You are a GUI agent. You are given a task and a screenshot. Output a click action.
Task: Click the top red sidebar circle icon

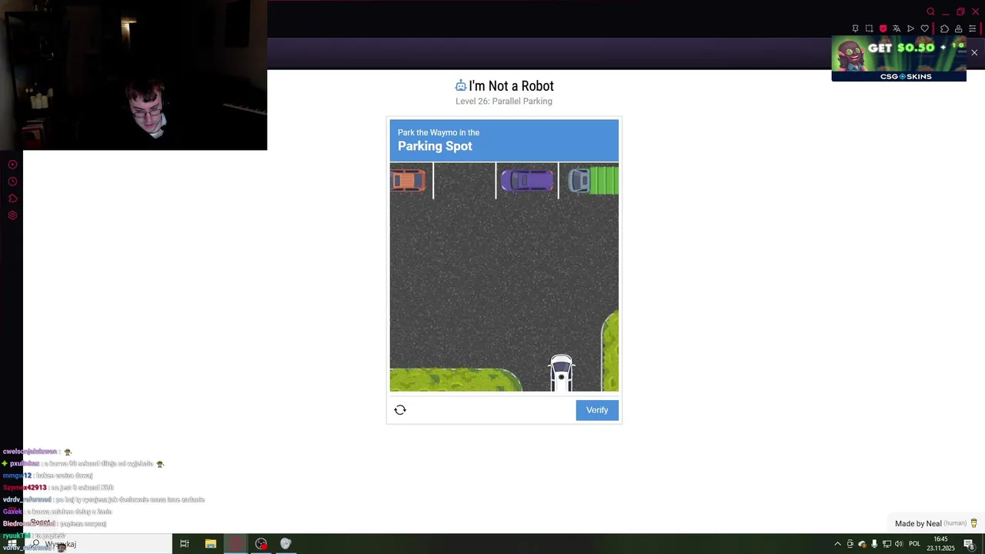click(x=12, y=165)
